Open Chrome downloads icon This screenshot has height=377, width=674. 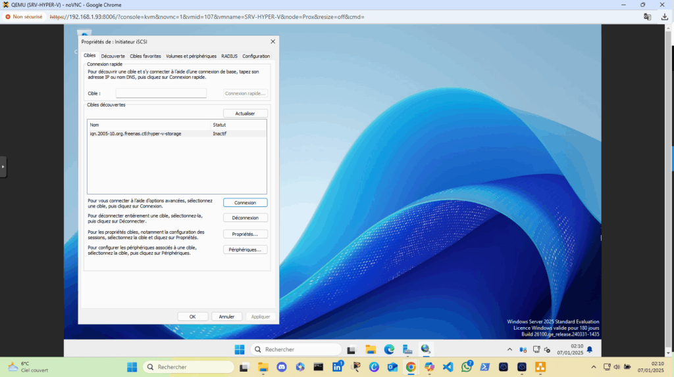pos(665,16)
